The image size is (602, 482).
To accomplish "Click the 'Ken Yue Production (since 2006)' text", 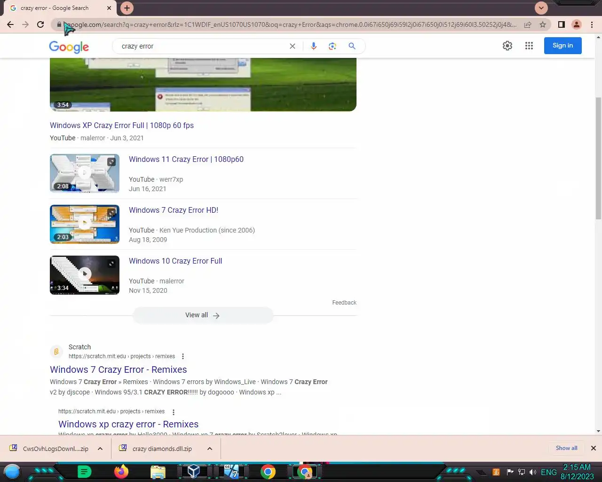I will pos(207,230).
